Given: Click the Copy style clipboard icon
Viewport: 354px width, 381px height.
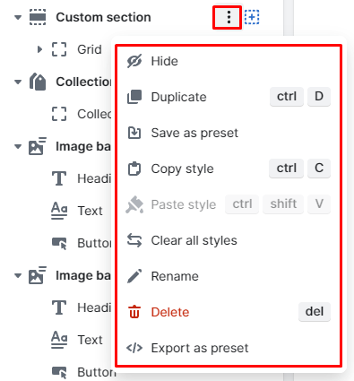Looking at the screenshot, I should (x=134, y=169).
